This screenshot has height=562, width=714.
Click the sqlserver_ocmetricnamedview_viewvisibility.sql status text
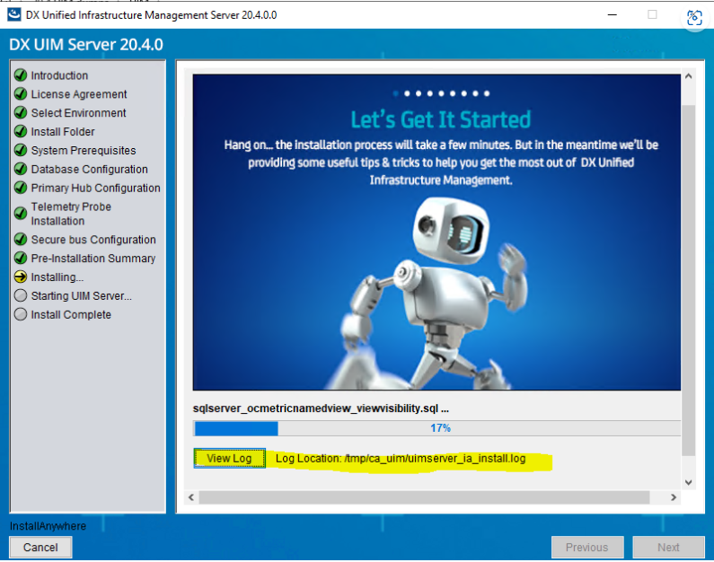click(x=321, y=408)
